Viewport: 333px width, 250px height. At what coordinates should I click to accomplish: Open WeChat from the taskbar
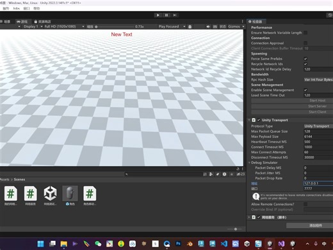click(x=98, y=244)
